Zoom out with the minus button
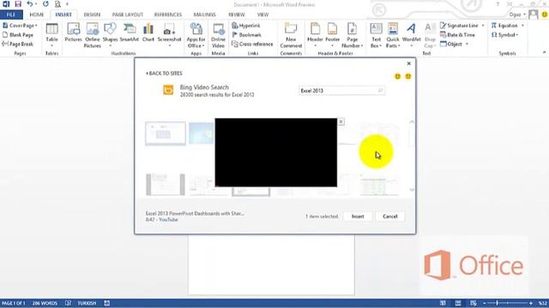This screenshot has height=308, width=549. point(485,303)
